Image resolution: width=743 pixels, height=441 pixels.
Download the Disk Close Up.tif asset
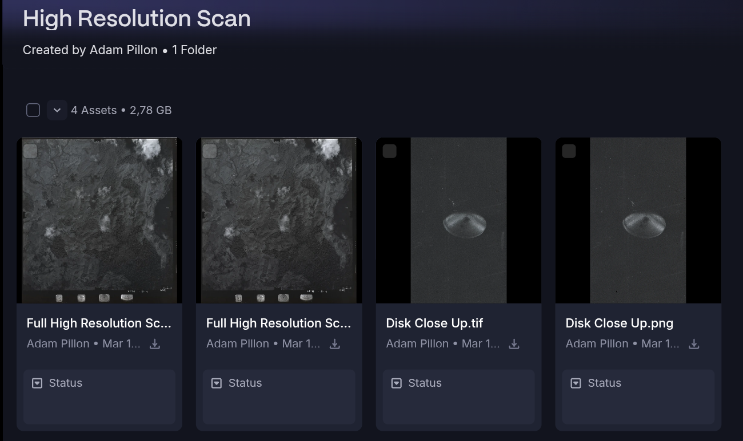tap(514, 344)
